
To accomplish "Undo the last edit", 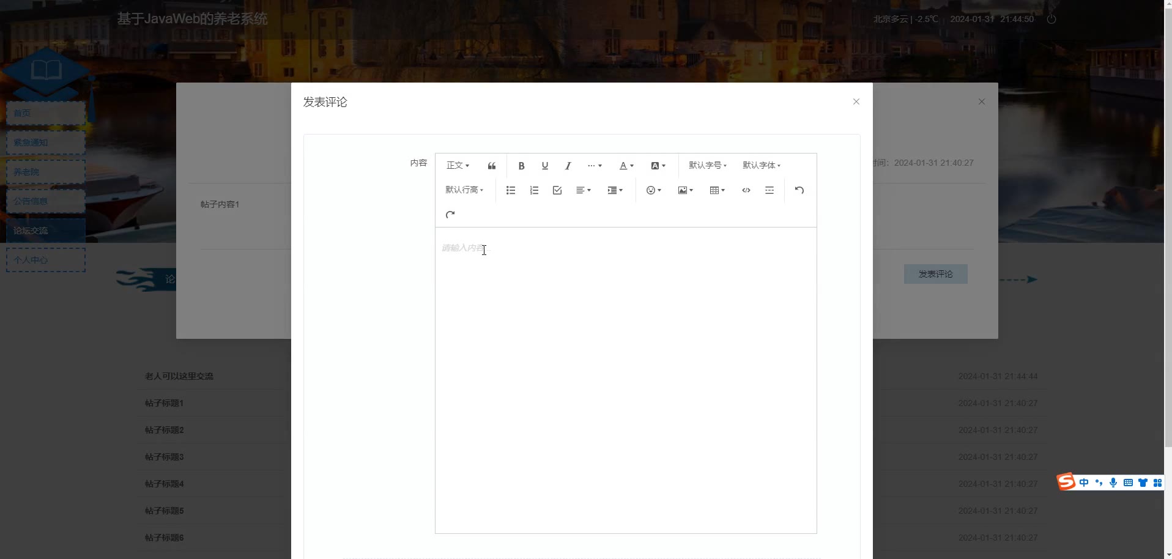I will (799, 190).
